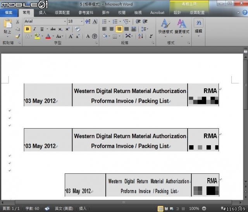
Task: Click the Copy icon
Action: (x=17, y=29)
